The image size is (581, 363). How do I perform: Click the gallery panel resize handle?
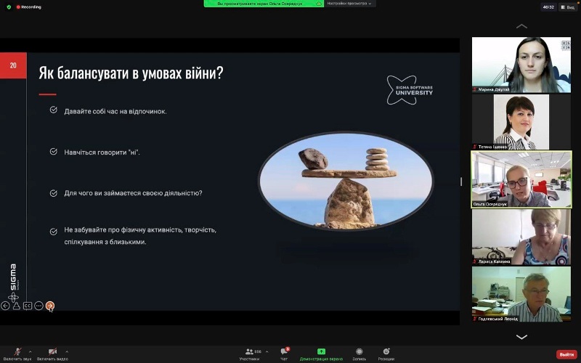pos(461,181)
